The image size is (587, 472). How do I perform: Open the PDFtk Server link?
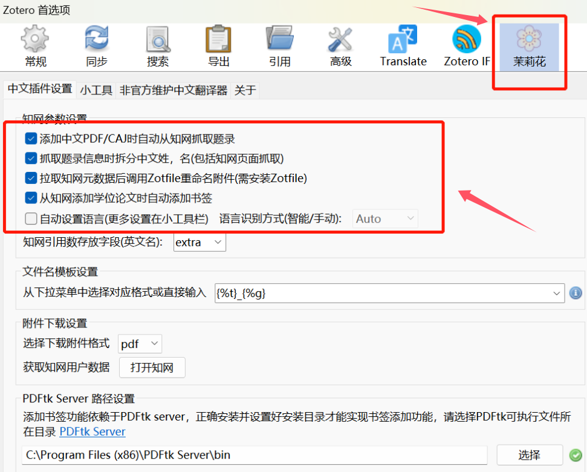click(x=92, y=431)
